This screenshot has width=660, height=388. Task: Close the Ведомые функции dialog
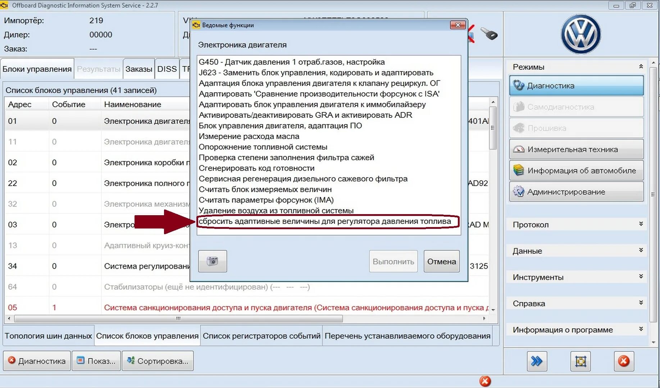coord(458,25)
